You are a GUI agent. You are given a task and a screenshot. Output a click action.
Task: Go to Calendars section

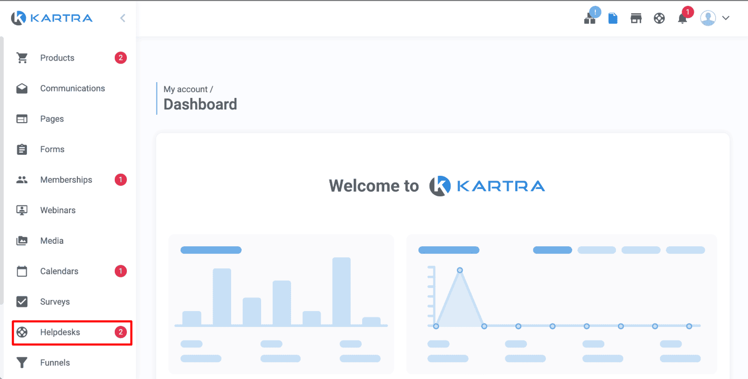(59, 272)
